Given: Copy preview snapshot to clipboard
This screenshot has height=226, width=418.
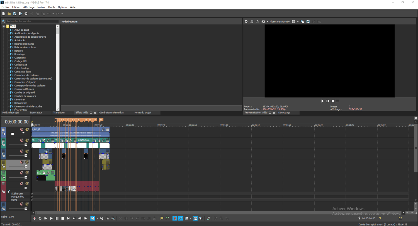Looking at the screenshot, I should 302,21.
